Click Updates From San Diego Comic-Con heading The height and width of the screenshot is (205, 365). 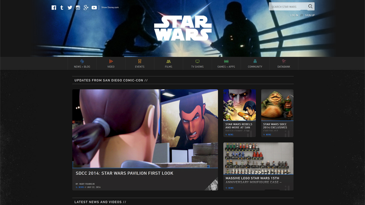click(x=111, y=81)
